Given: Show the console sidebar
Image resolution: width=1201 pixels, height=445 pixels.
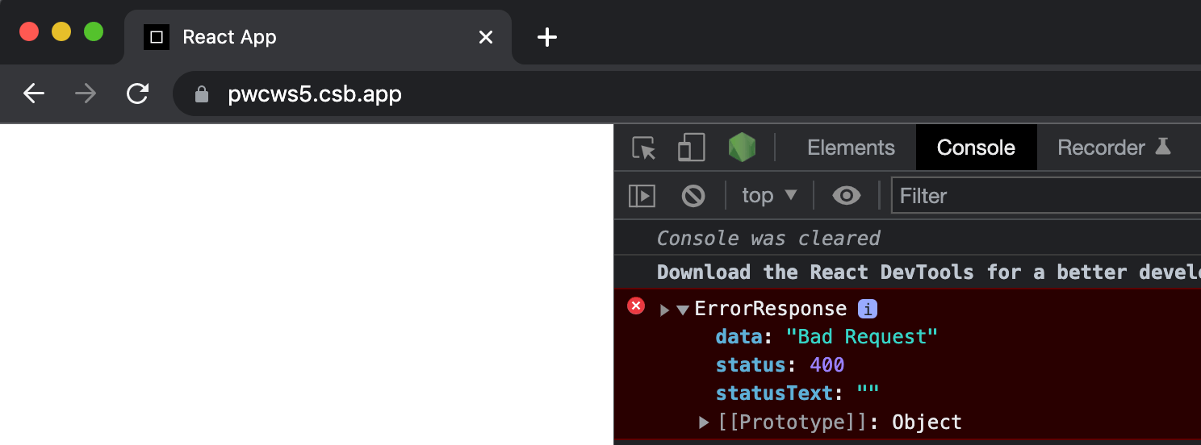Looking at the screenshot, I should click(x=642, y=196).
